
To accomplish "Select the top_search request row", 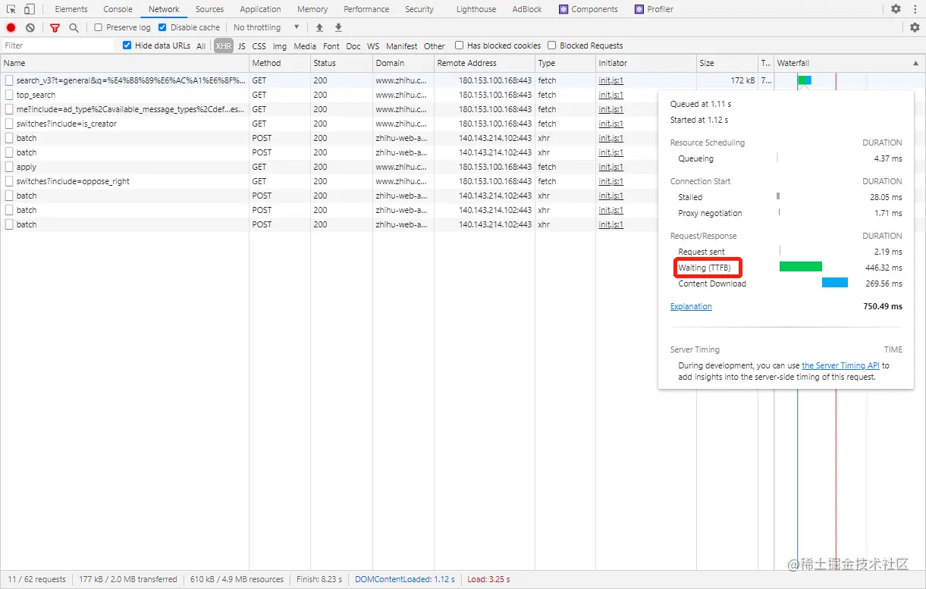I will coord(329,95).
